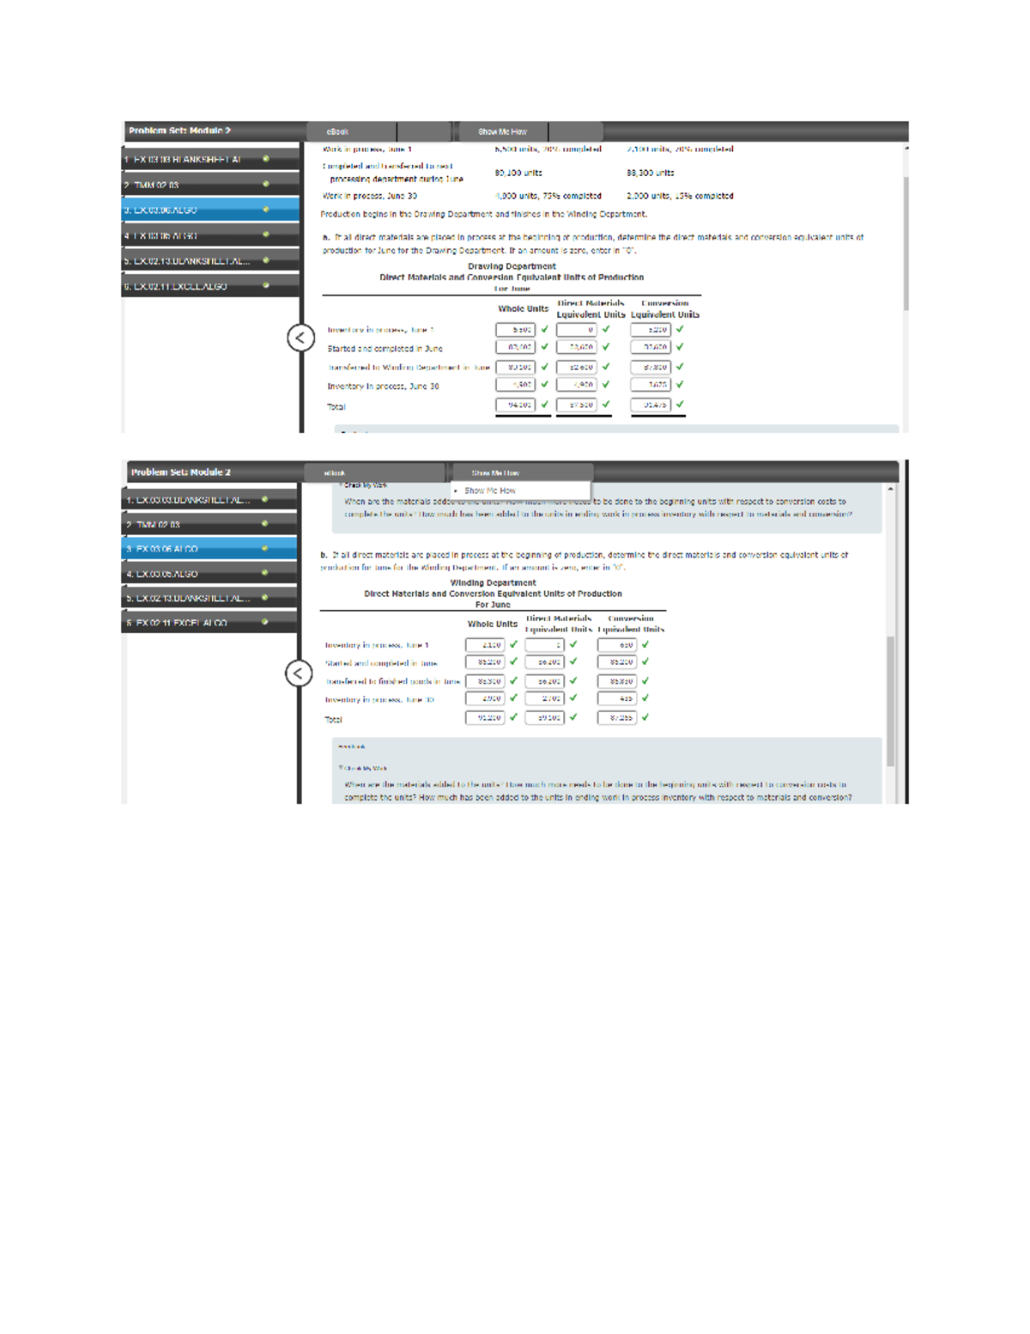The height and width of the screenshot is (1334, 1030).
Task: Click the scrollbar thumb in the Winding Department panel
Action: pos(891,700)
